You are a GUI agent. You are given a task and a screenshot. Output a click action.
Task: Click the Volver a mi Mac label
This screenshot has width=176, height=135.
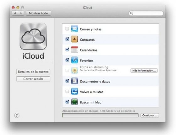click(91, 92)
